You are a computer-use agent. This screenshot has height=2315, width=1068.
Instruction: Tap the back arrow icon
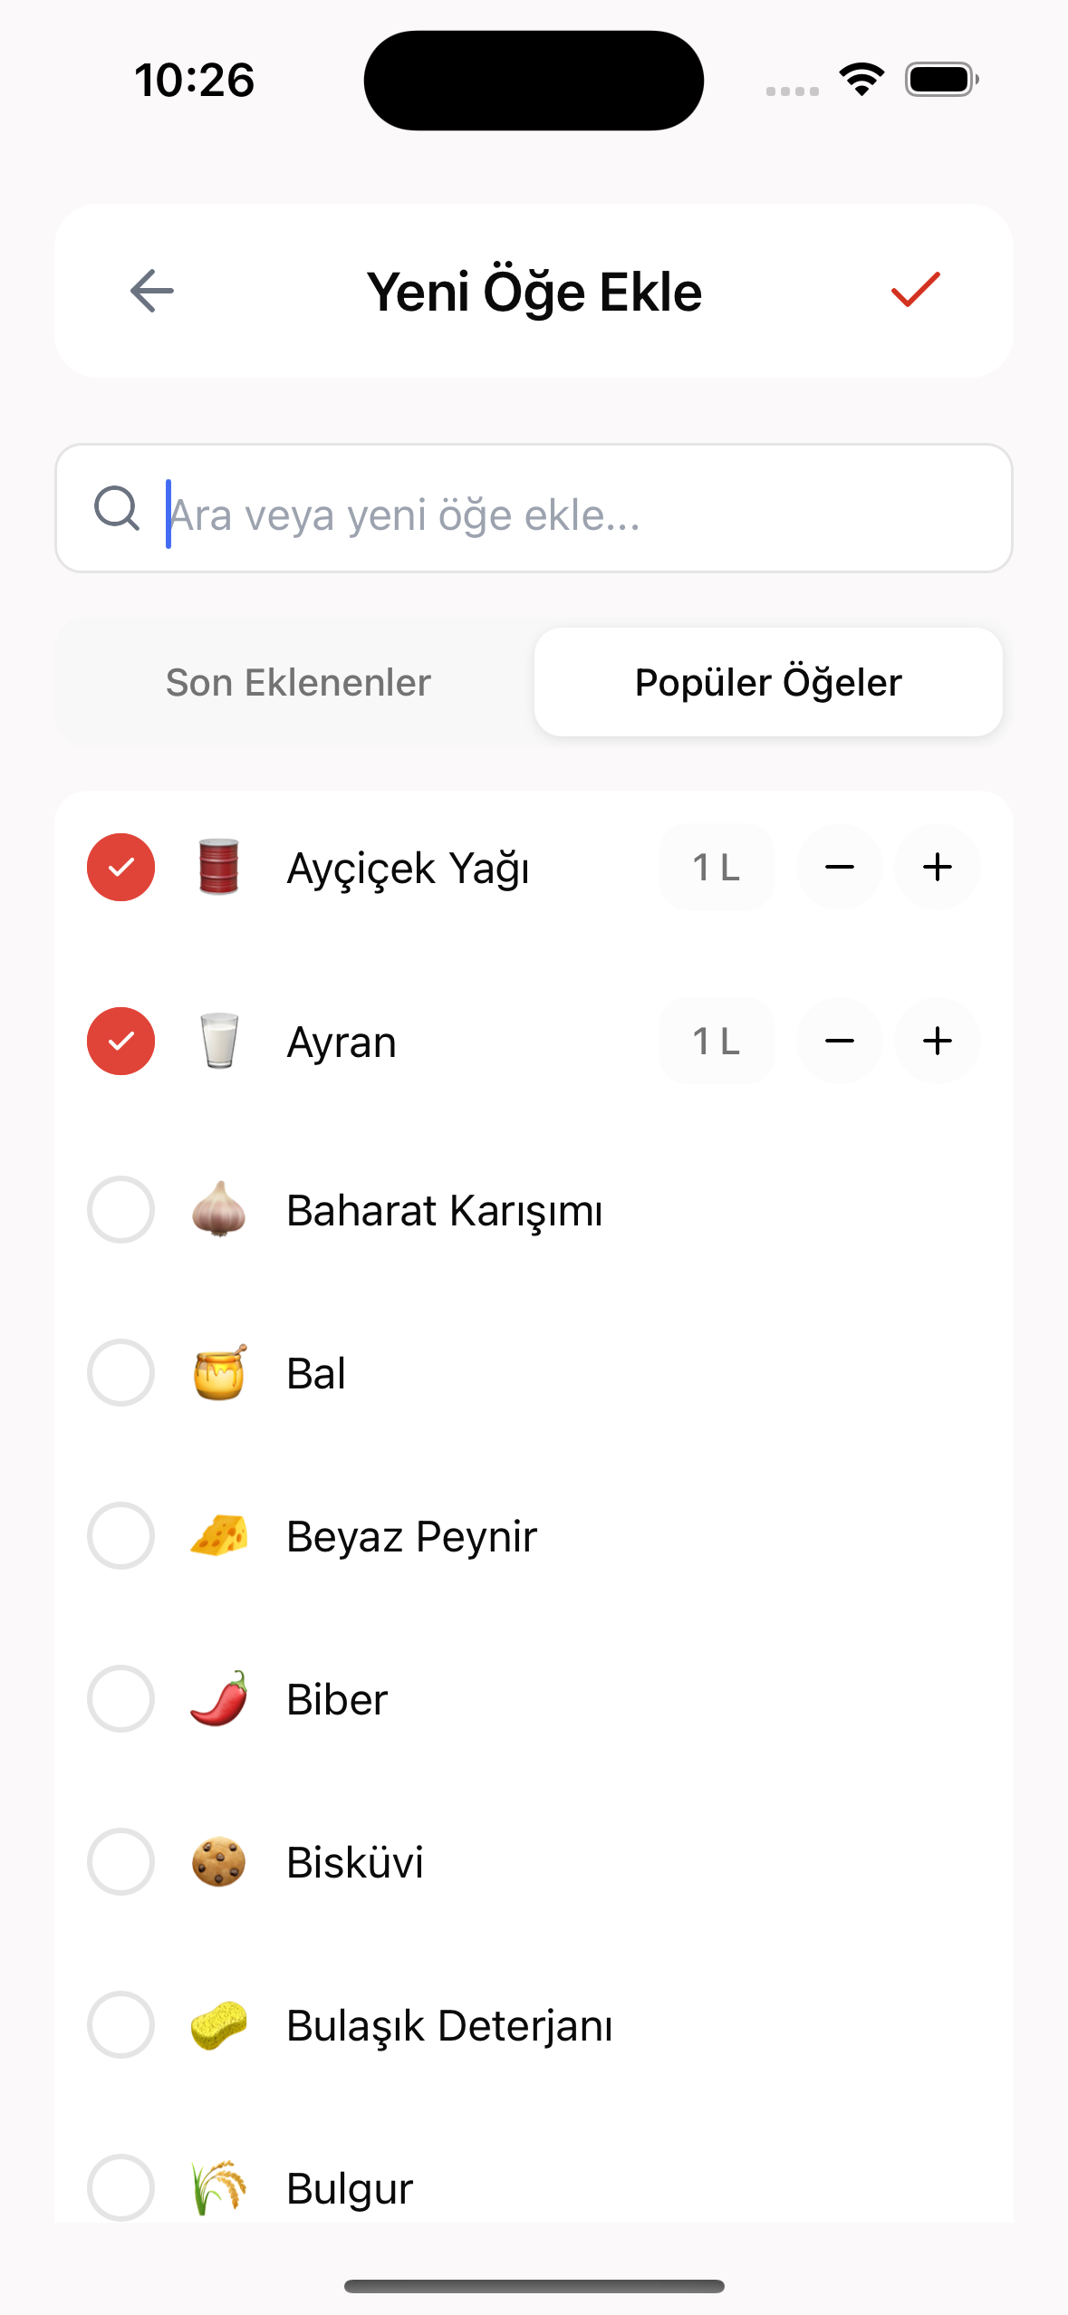click(x=152, y=291)
